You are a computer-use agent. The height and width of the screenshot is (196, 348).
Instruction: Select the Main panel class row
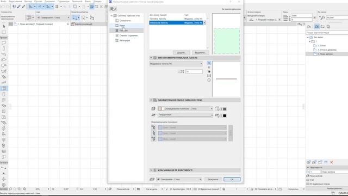[177, 19]
